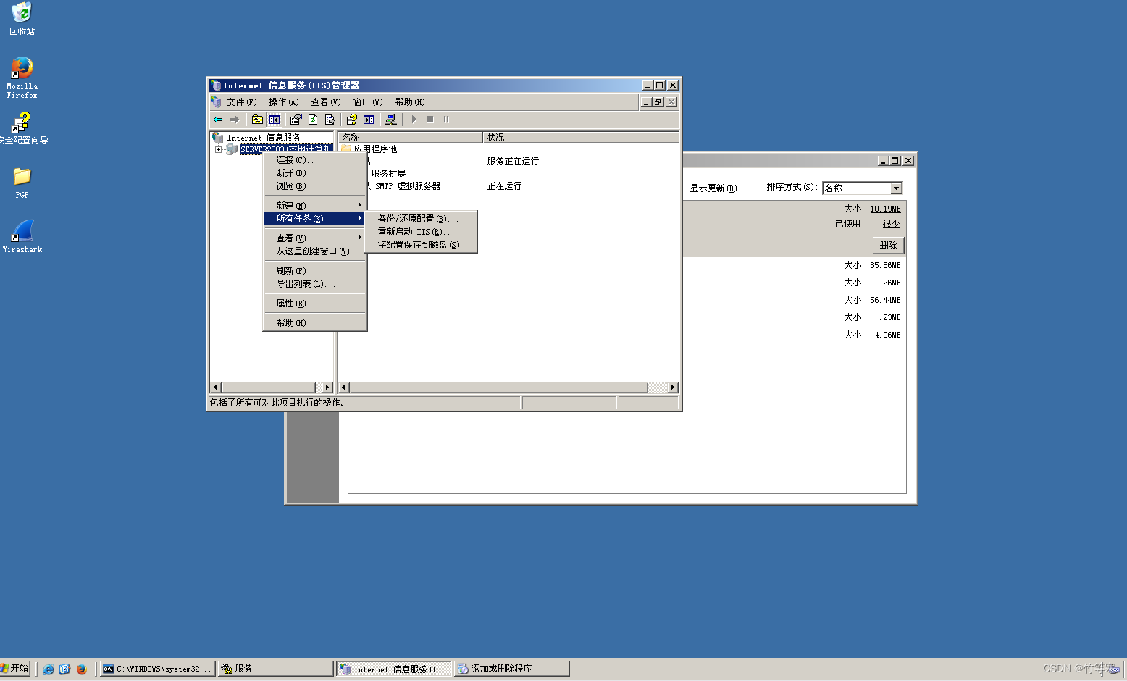Select 所有任务(K) menu entry
The width and height of the screenshot is (1127, 681).
(315, 219)
